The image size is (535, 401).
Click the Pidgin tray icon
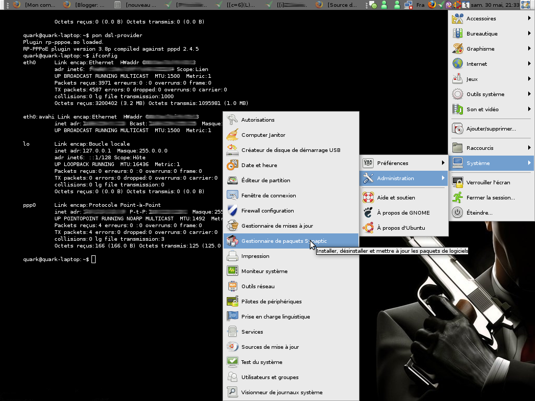pos(449,5)
